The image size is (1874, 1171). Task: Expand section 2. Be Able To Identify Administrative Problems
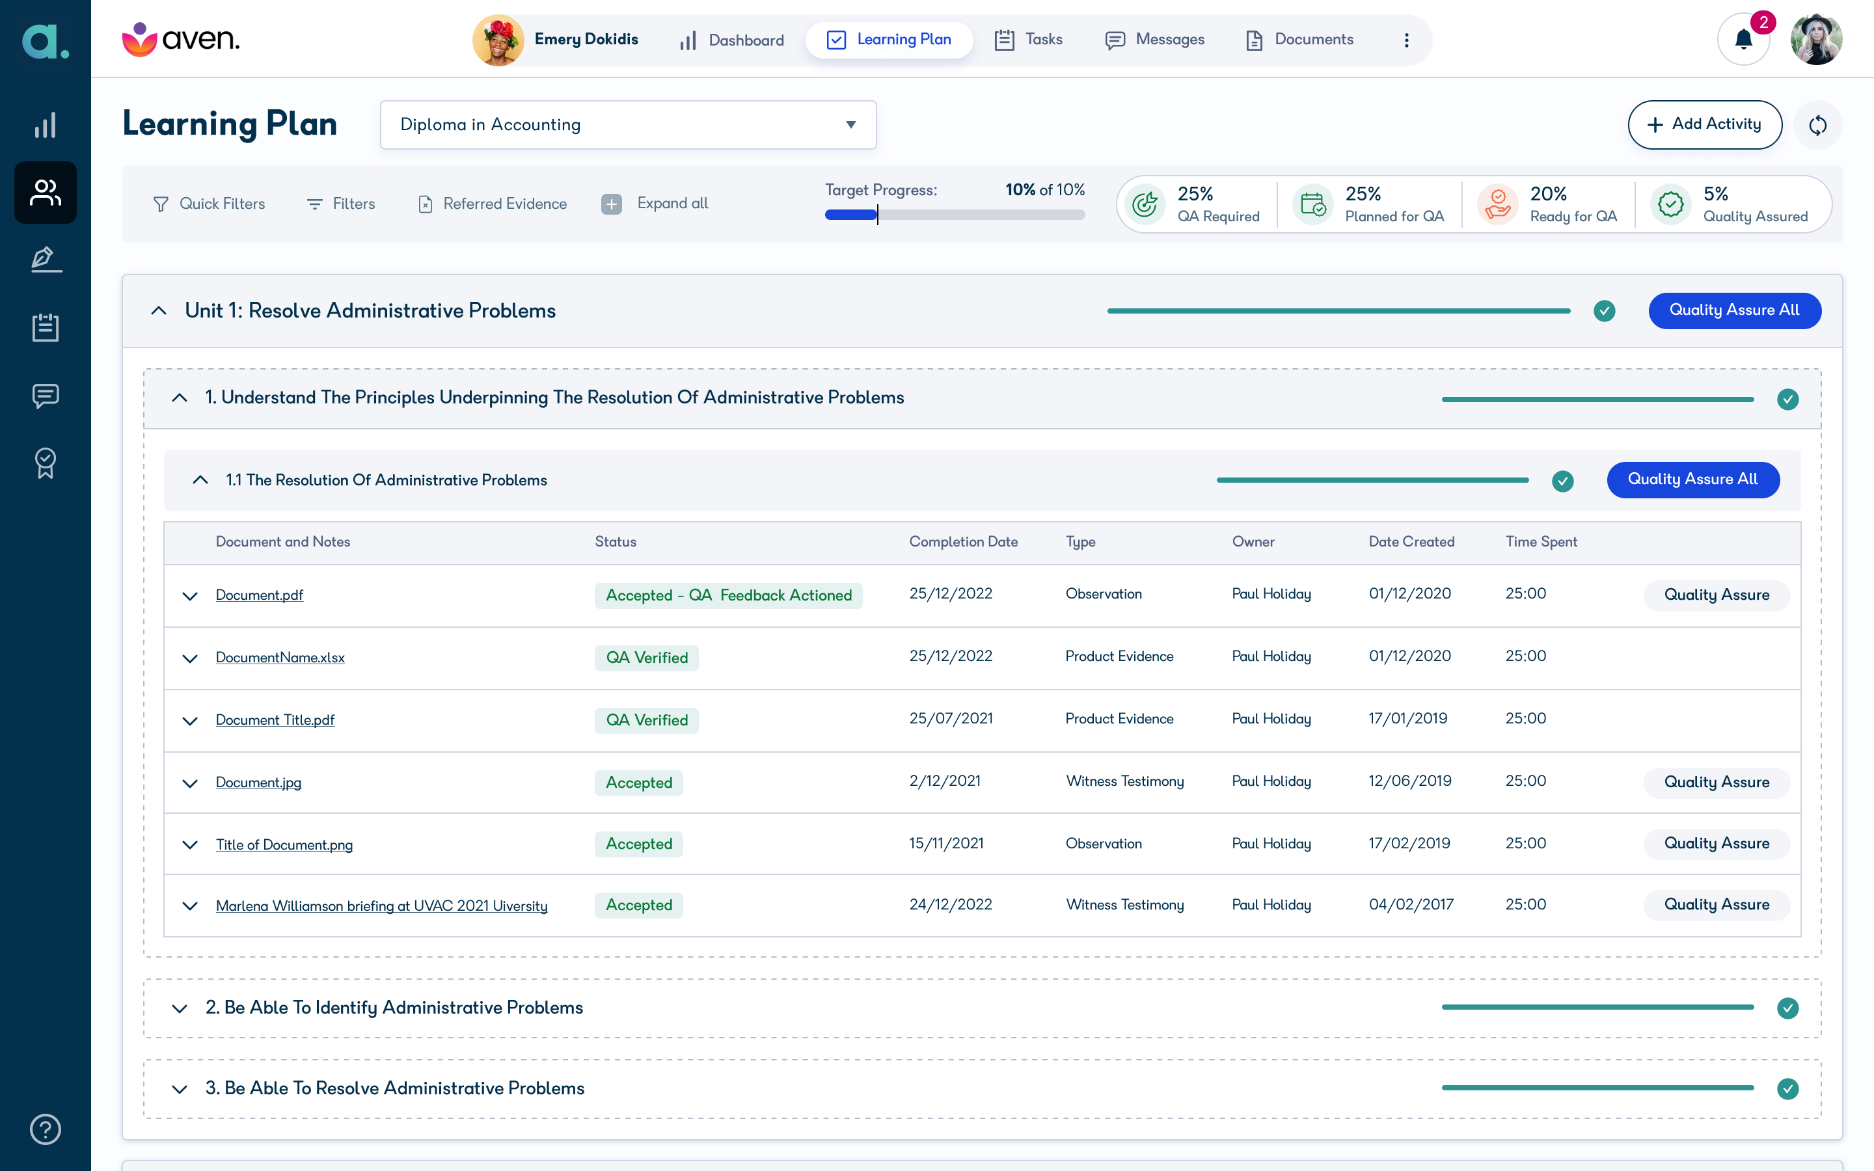click(x=180, y=1008)
